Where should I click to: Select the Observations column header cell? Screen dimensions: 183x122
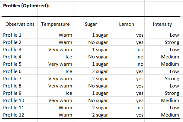20,24
